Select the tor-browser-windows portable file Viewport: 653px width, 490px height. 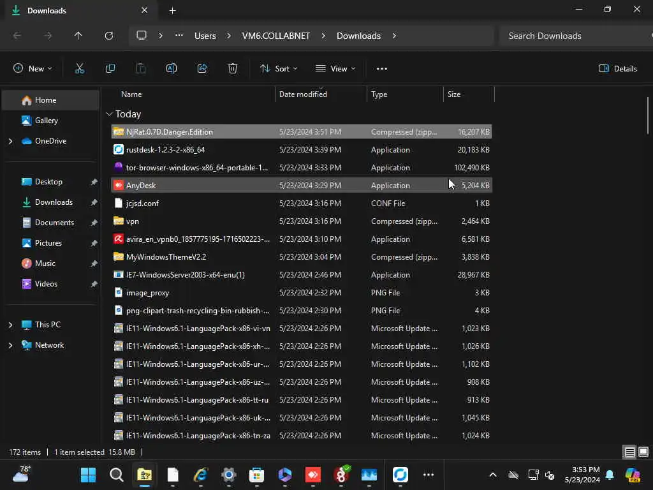tap(302, 168)
